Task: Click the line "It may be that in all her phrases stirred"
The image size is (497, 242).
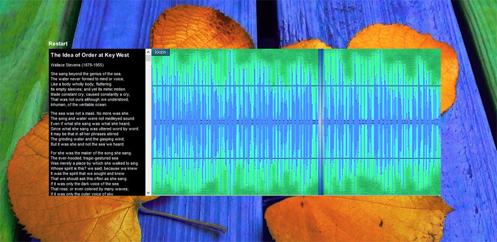Action: coord(84,134)
